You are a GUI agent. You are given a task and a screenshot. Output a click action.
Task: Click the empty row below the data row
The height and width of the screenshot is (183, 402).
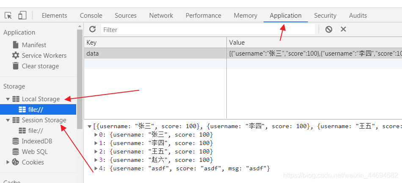point(243,64)
